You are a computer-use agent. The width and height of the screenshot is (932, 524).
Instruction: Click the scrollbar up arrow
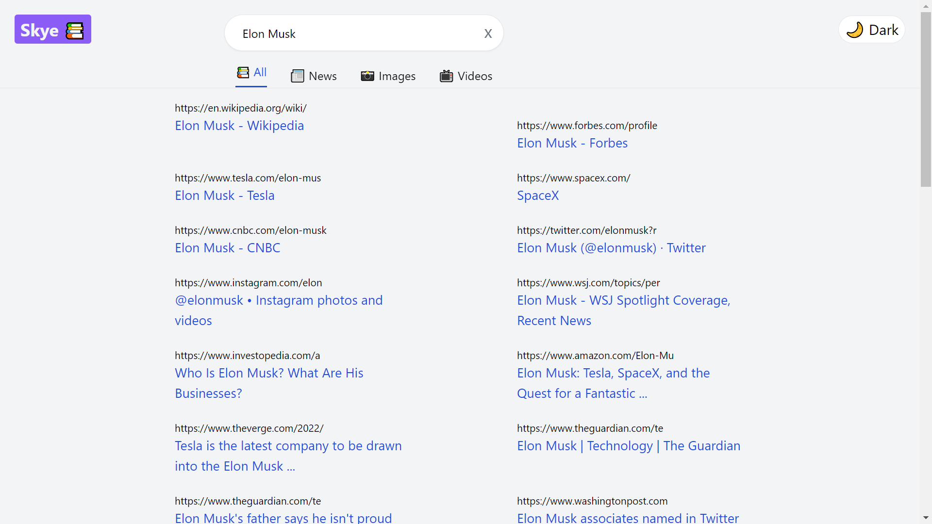coord(926,5)
